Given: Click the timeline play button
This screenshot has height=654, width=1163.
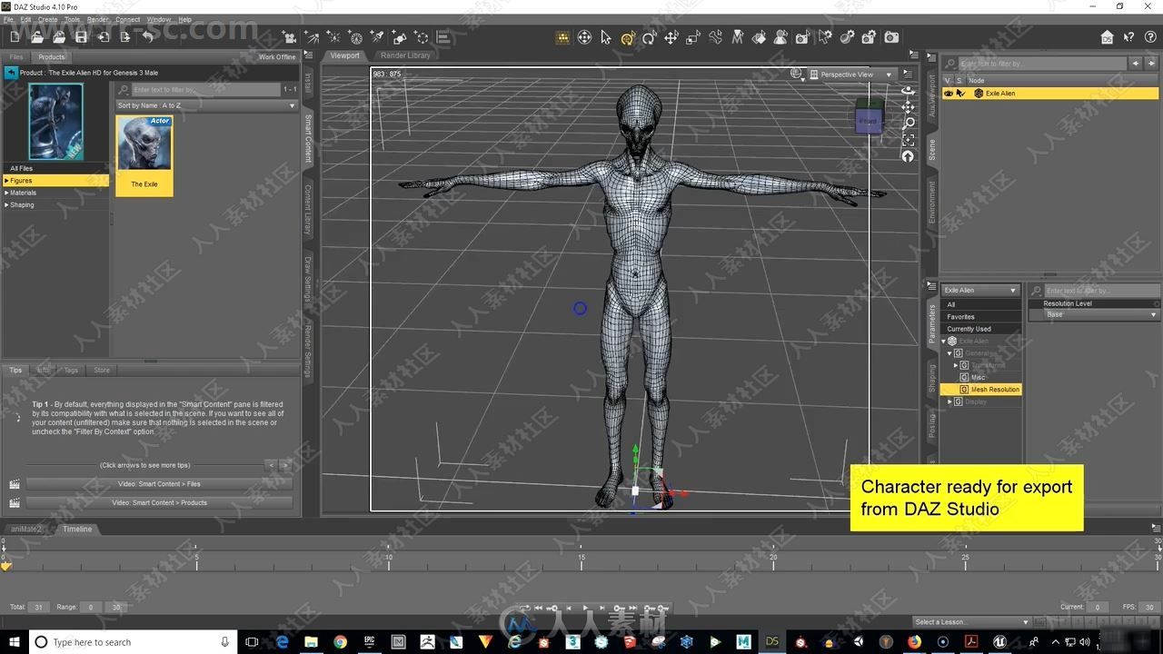Looking at the screenshot, I should pos(585,608).
